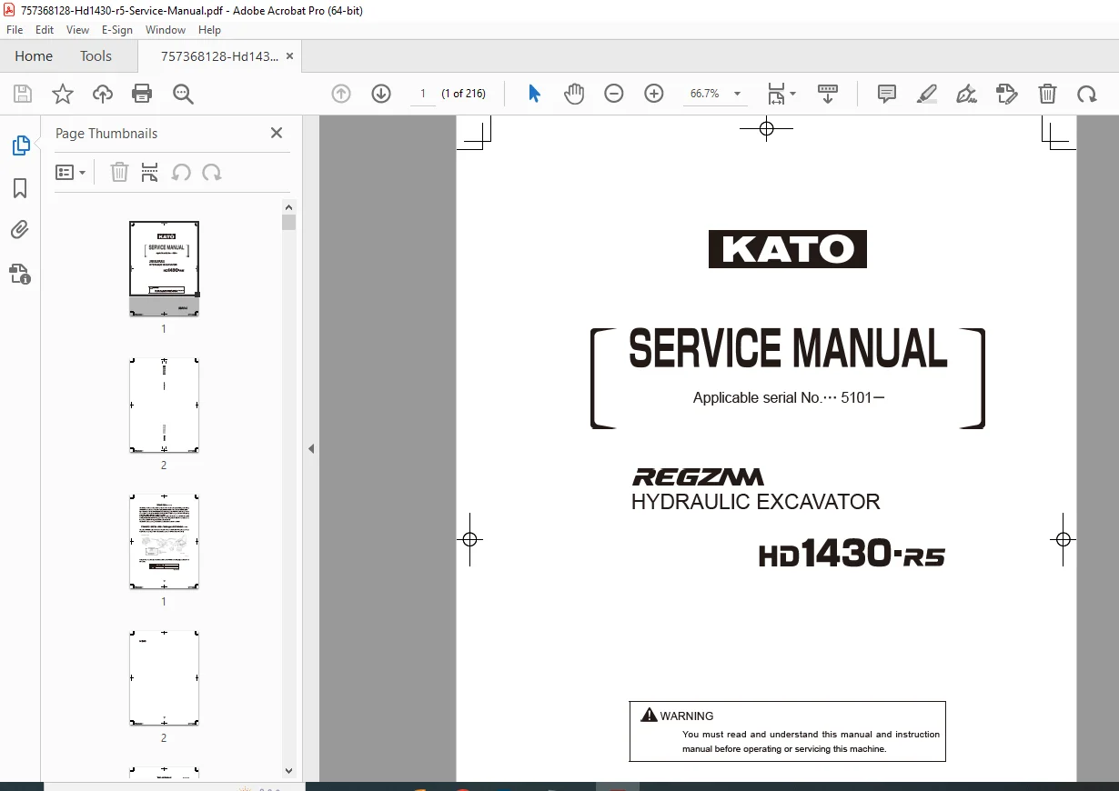Delete selected thumbnail page trash icon
Viewport: 1119px width, 791px height.
(x=119, y=173)
